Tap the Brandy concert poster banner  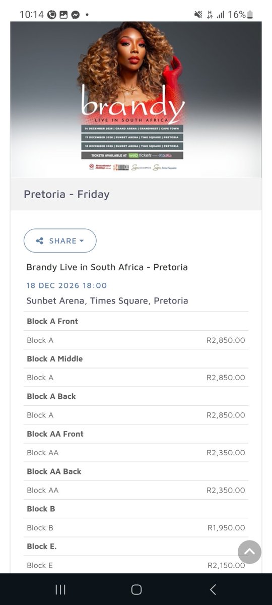[x=136, y=99]
